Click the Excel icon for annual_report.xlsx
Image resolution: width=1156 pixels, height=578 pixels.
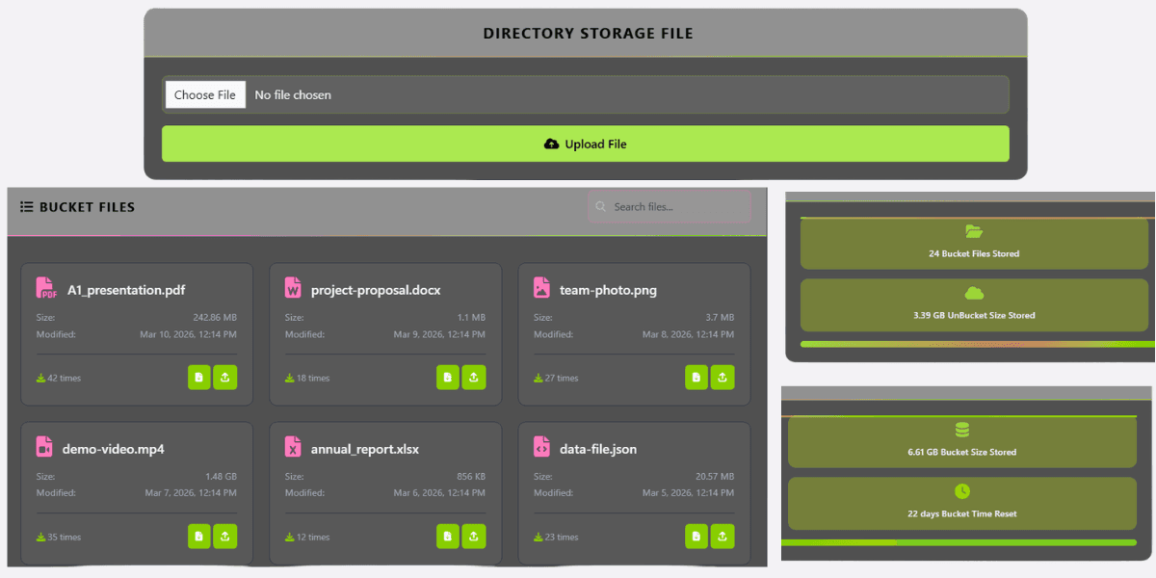(293, 447)
